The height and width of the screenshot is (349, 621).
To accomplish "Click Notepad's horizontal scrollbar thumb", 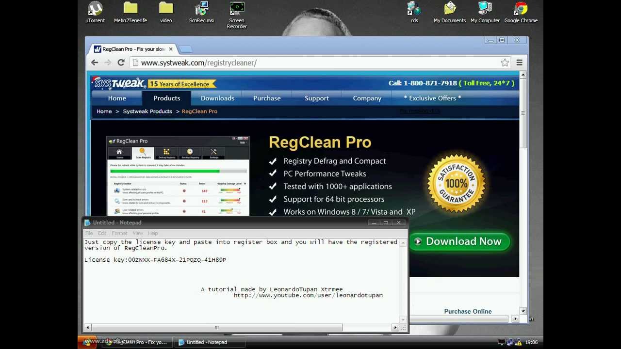I will (x=217, y=328).
